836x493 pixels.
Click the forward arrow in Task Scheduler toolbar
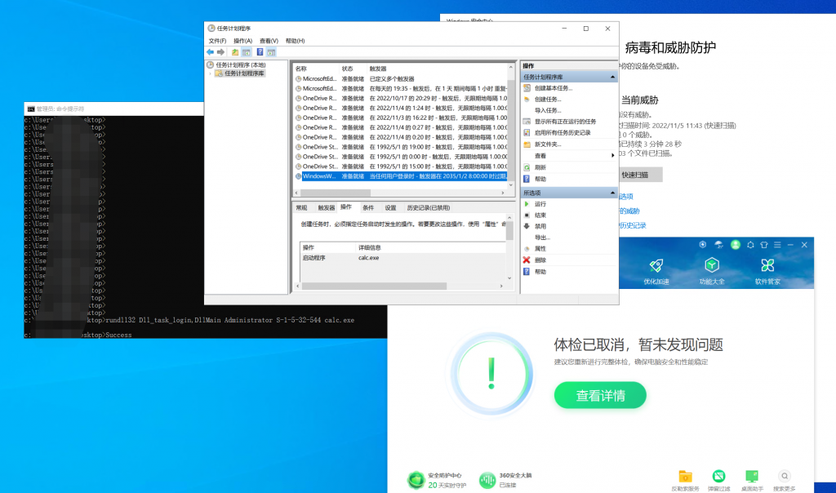[x=220, y=52]
